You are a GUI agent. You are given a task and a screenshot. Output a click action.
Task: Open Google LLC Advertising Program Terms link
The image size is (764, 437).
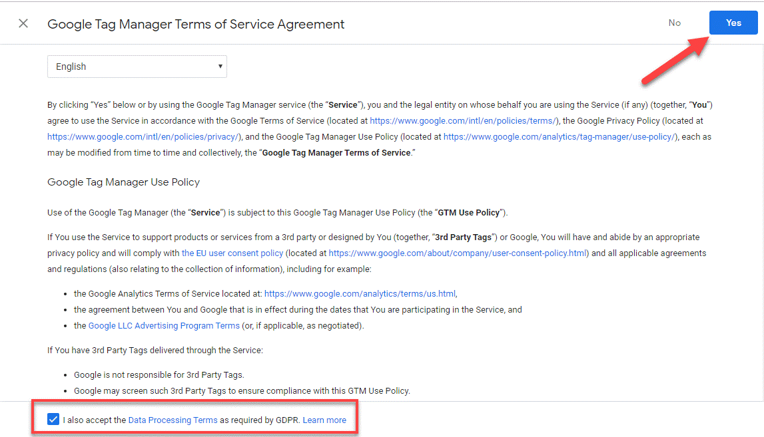point(164,325)
